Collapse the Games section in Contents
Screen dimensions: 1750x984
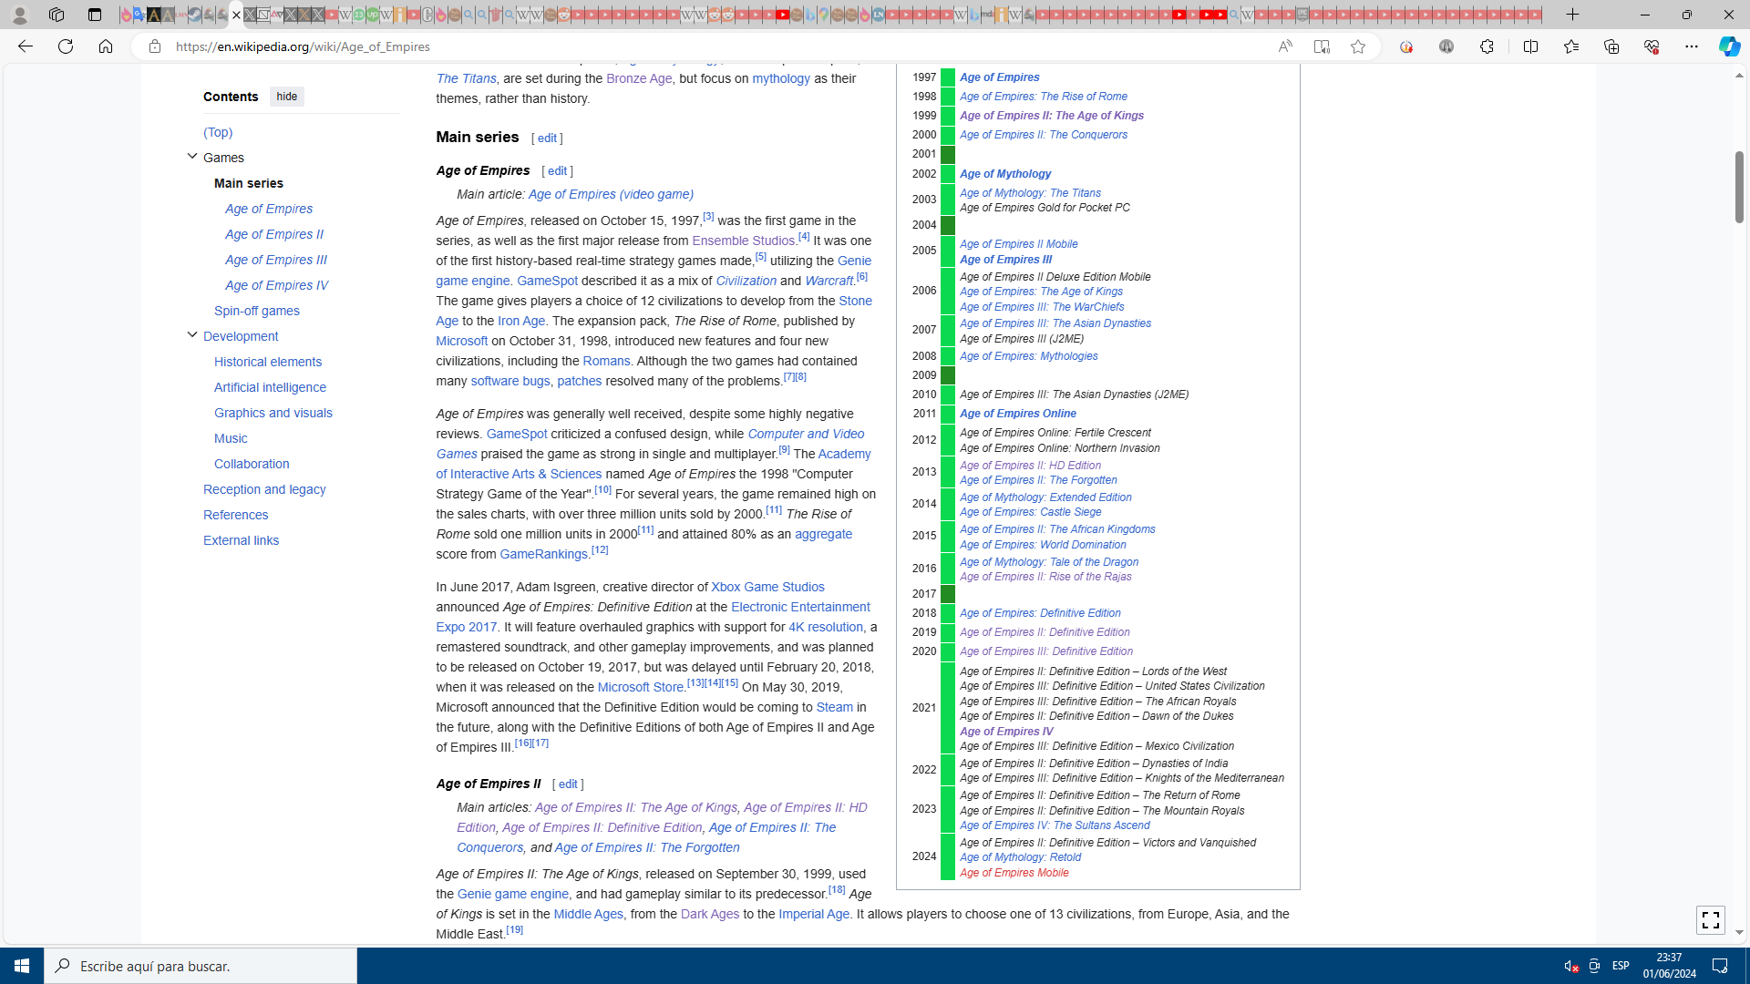click(192, 157)
